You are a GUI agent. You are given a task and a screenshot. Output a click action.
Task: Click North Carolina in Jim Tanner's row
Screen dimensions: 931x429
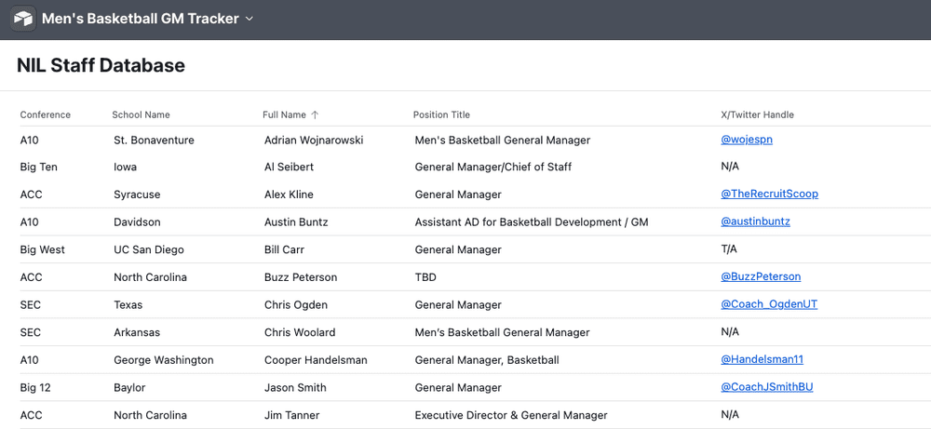pos(150,415)
